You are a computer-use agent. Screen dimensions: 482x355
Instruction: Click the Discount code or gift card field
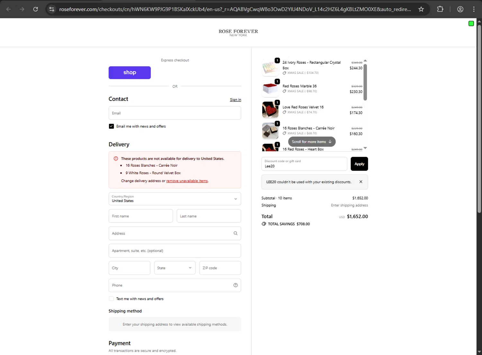pos(304,164)
